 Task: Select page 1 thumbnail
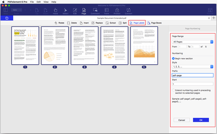(x=25, y=46)
